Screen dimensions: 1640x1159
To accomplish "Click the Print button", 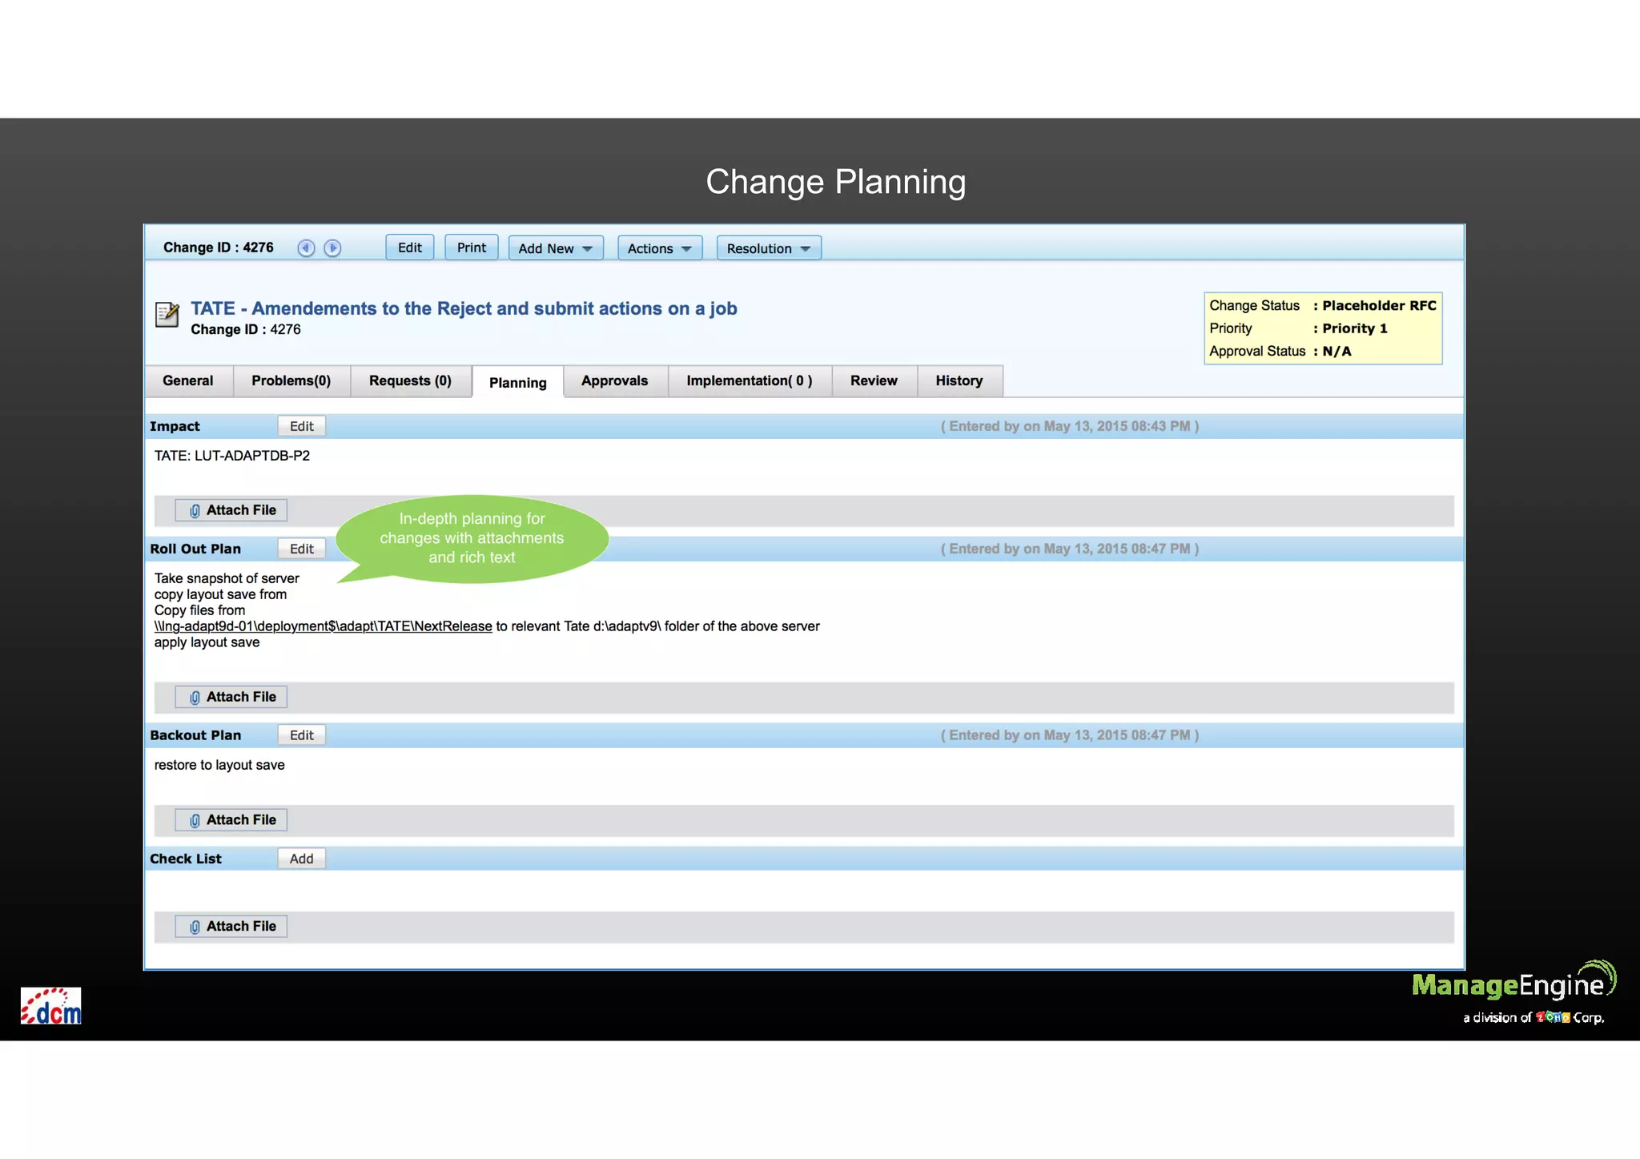I will [x=472, y=247].
